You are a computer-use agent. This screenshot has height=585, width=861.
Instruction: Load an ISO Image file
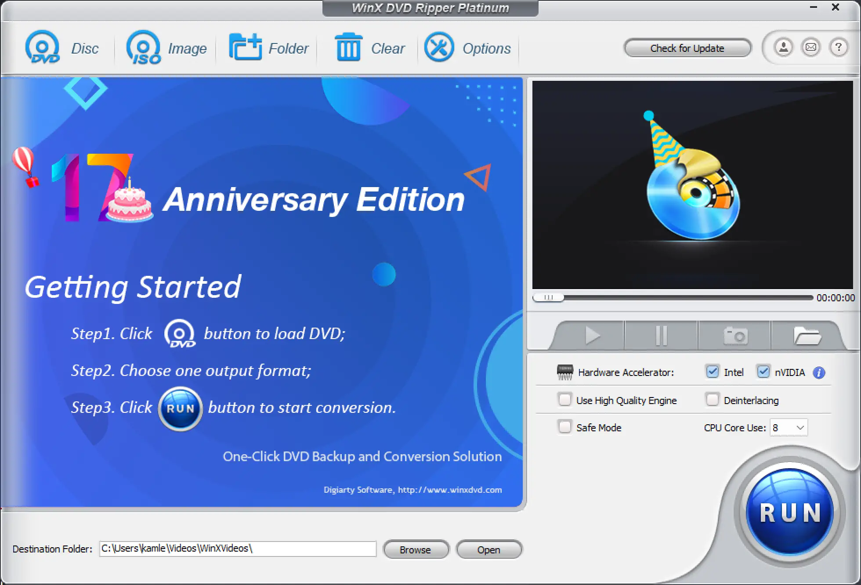point(166,47)
